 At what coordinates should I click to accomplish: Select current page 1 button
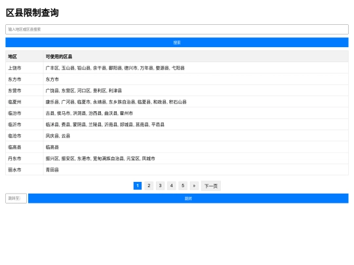pos(138,186)
